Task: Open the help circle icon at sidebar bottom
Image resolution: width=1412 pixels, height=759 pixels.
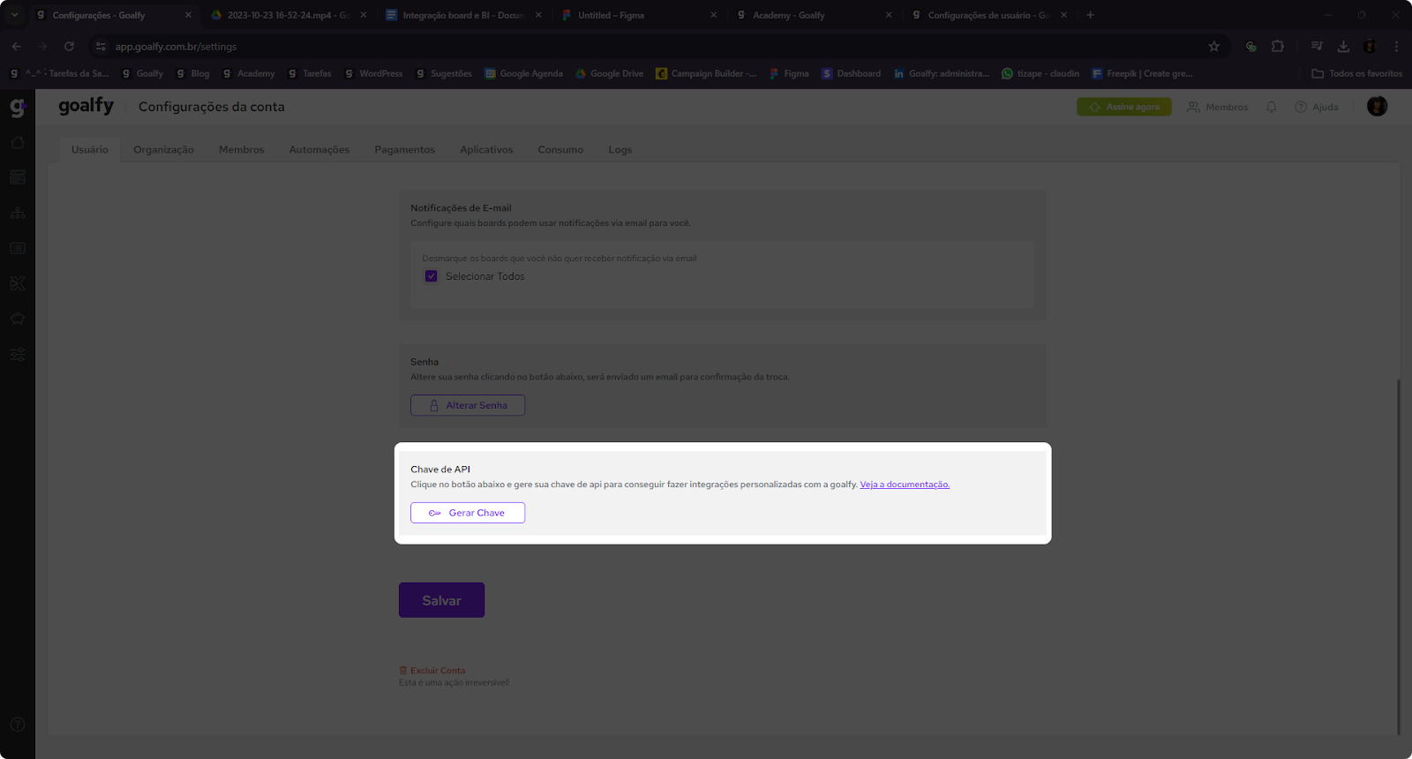Action: pos(18,725)
